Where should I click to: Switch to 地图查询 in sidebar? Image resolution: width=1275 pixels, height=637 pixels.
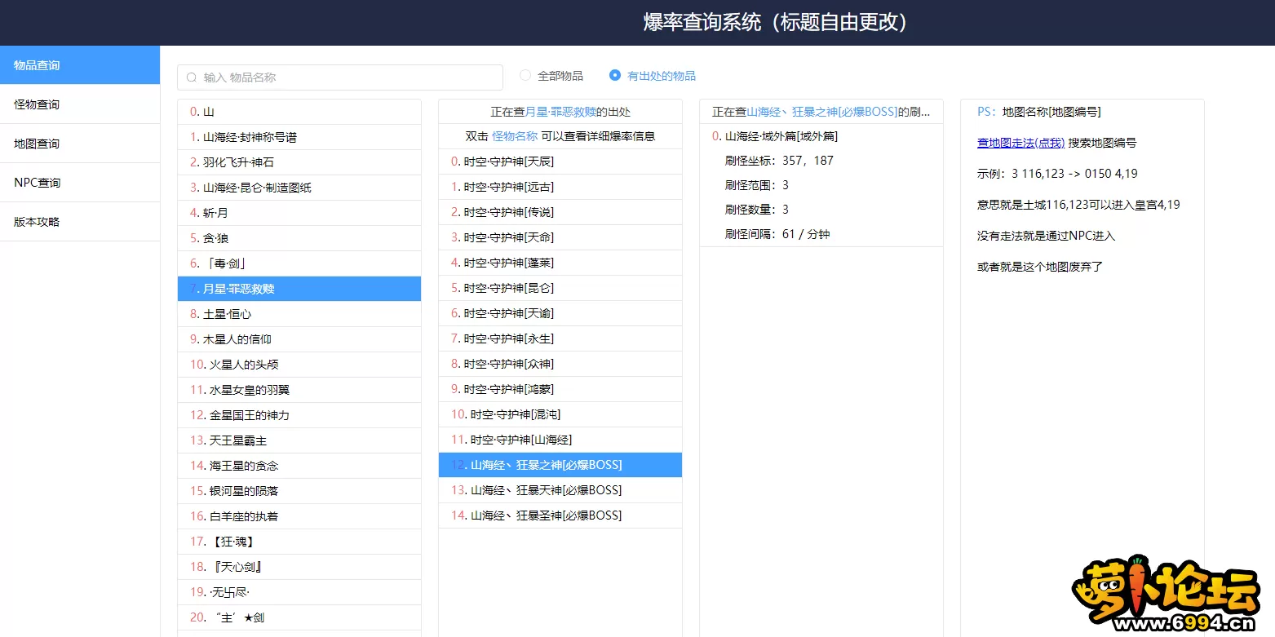[80, 144]
